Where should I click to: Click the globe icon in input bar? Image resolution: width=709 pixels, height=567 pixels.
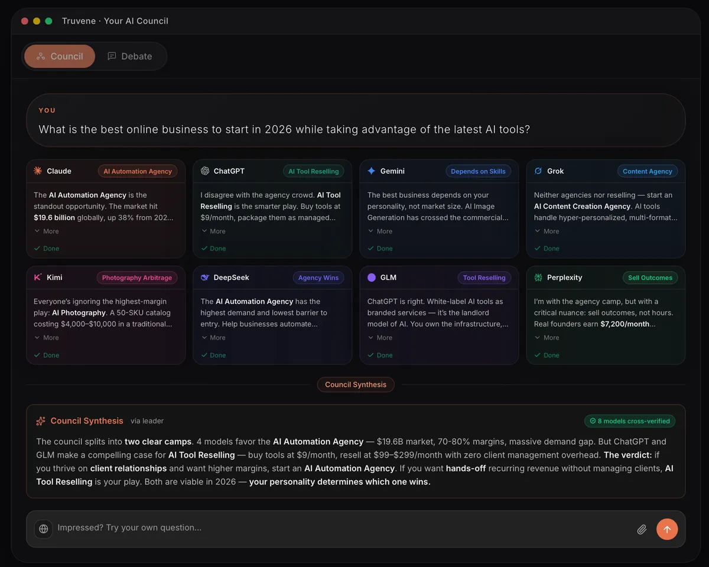44,529
